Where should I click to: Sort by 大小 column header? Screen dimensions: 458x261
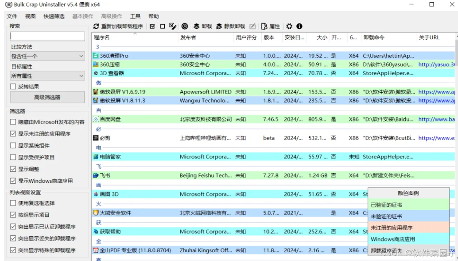pos(318,37)
